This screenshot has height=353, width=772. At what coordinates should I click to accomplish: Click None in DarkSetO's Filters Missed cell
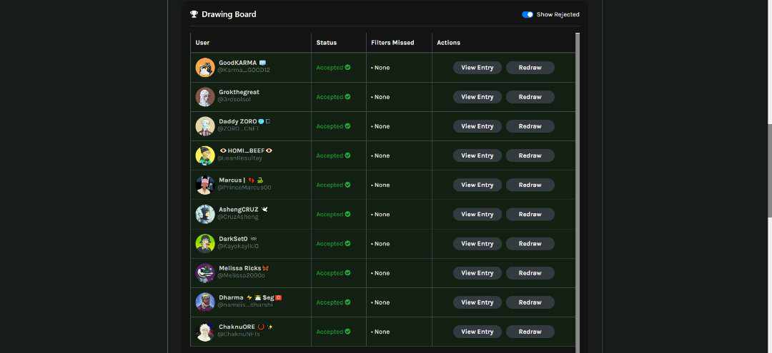382,243
